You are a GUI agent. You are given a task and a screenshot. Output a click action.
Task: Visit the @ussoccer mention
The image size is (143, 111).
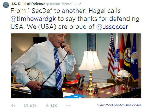[112, 27]
